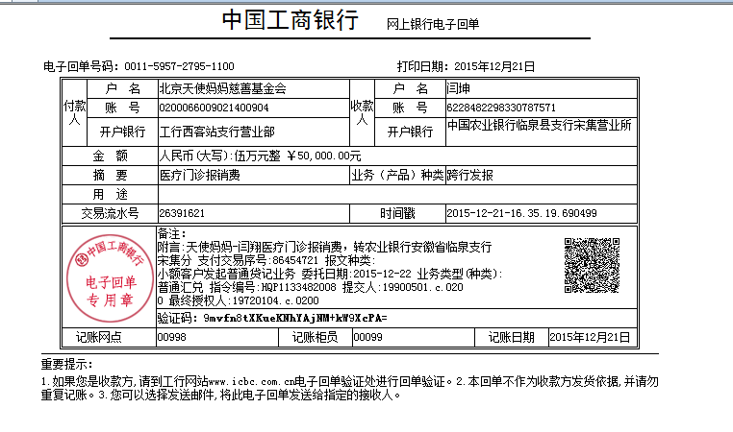Click the summary 医疗门诊报销费
This screenshot has width=733, height=432.
click(200, 175)
